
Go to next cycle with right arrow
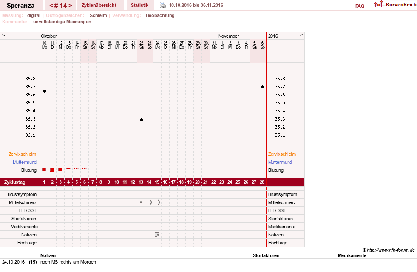coord(70,6)
